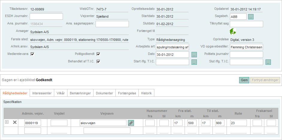Click the green map icon under Tilknyttet sag
Image resolution: width=282 pixels, height=140 pixels.
pos(233,31)
